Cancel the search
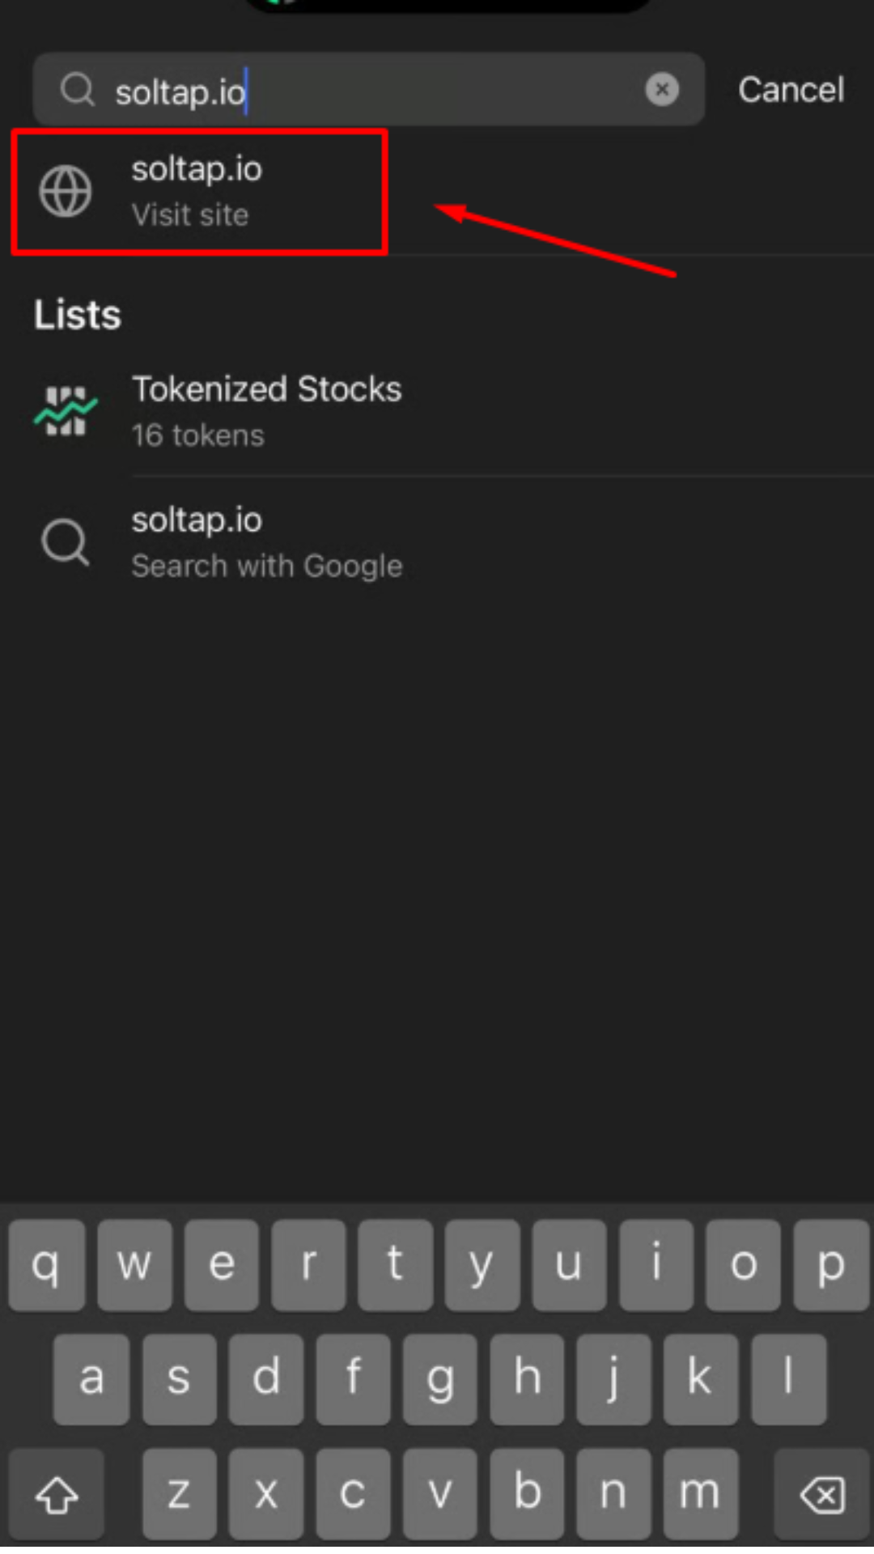 point(791,89)
